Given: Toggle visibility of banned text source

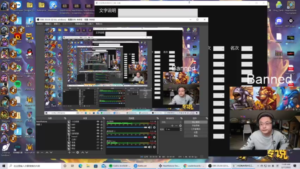Looking at the screenshot, I should pyautogui.click(x=98, y=136).
